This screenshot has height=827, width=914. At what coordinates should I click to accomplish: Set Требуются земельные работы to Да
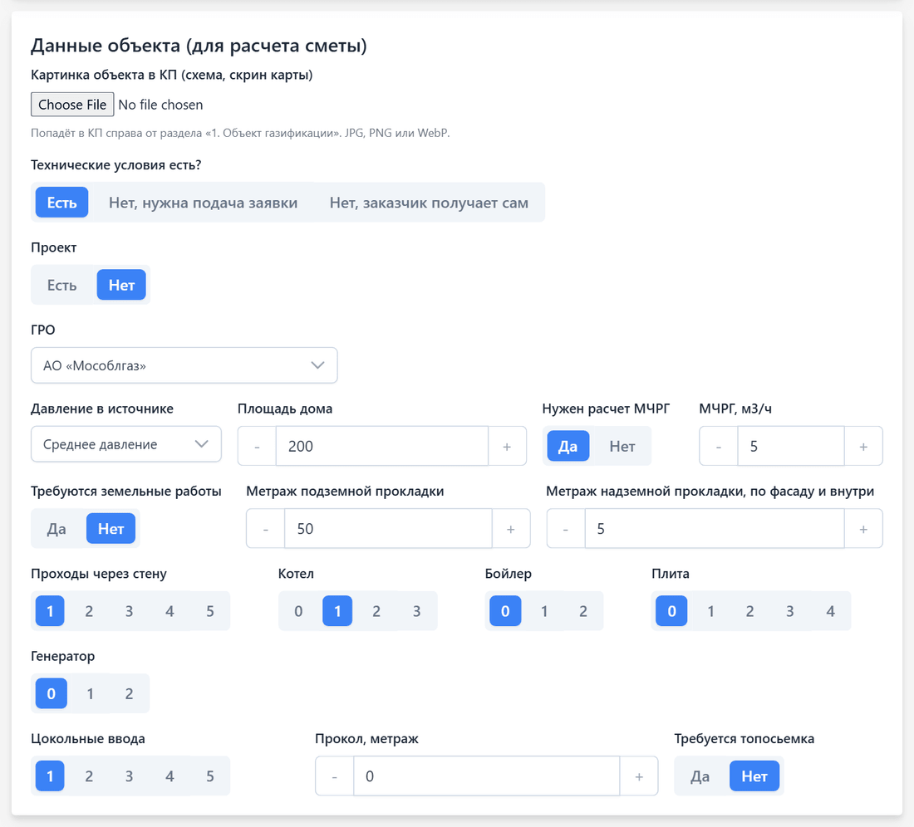(x=57, y=529)
